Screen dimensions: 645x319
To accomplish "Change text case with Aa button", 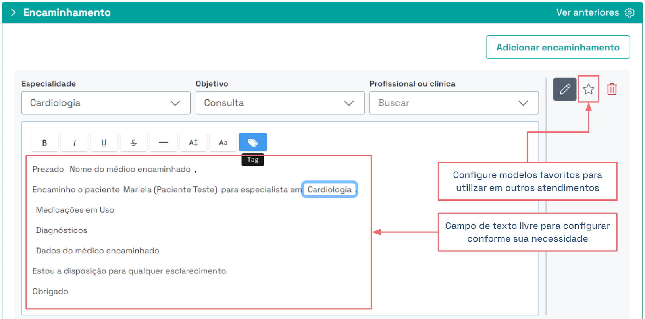I will (223, 143).
